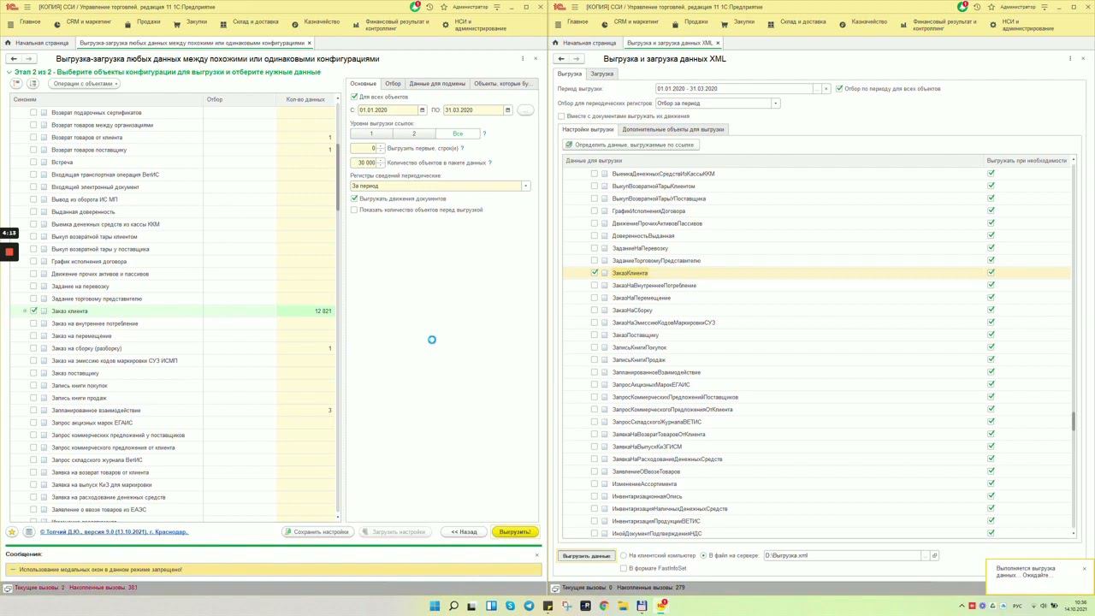The image size is (1095, 616).
Task: Click Определить данные, выгружаемые по ссылке
Action: 630,145
